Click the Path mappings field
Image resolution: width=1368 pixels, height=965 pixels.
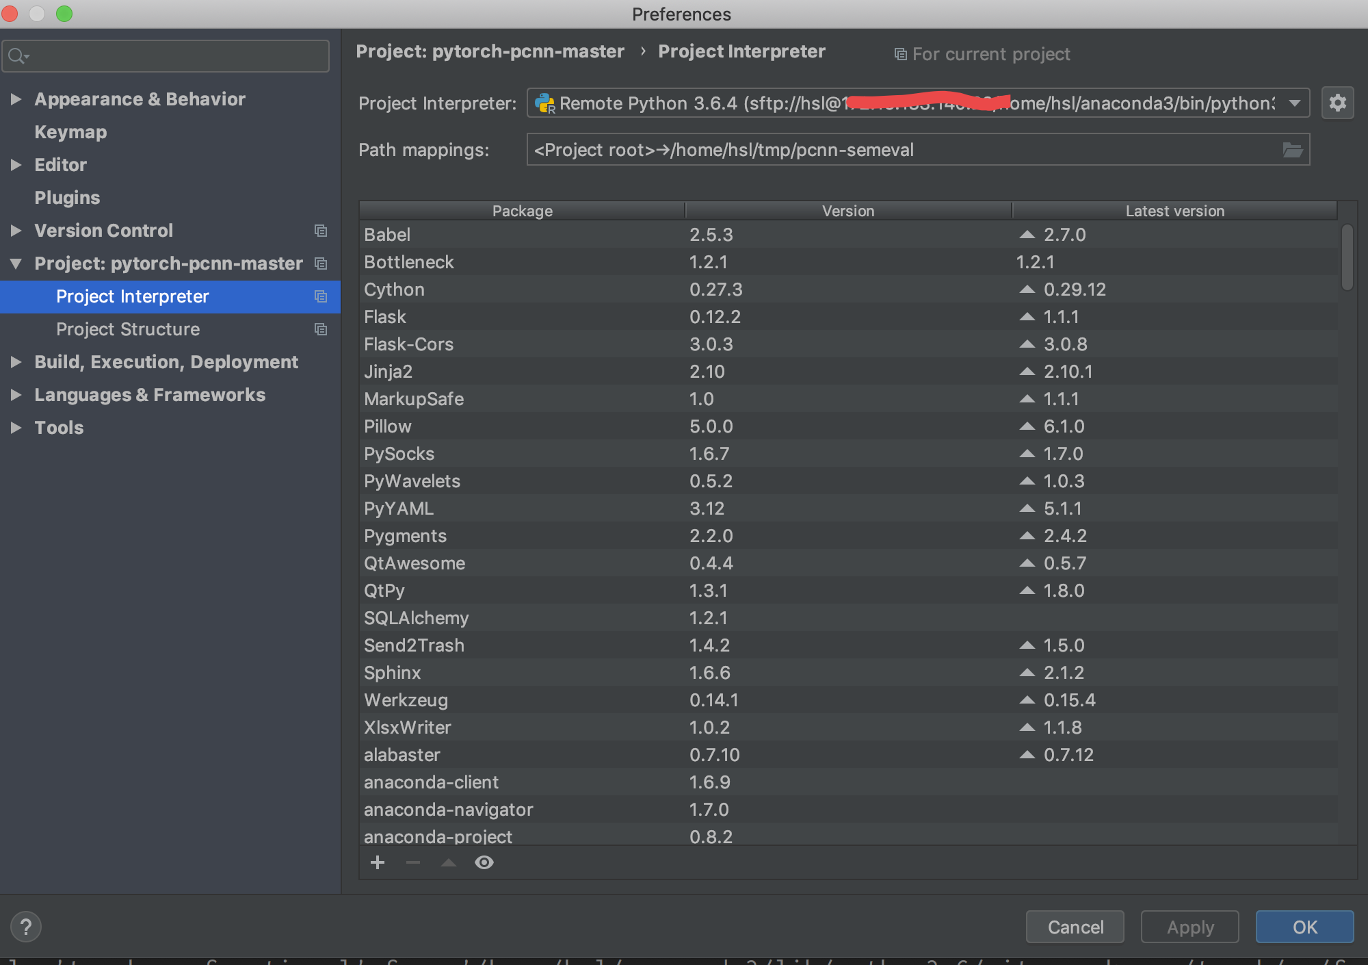pyautogui.click(x=918, y=150)
